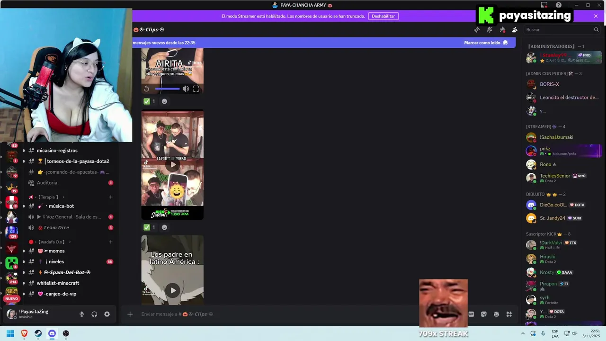This screenshot has height=341, width=606.
Task: Click Marcar como leído button
Action: click(x=486, y=43)
